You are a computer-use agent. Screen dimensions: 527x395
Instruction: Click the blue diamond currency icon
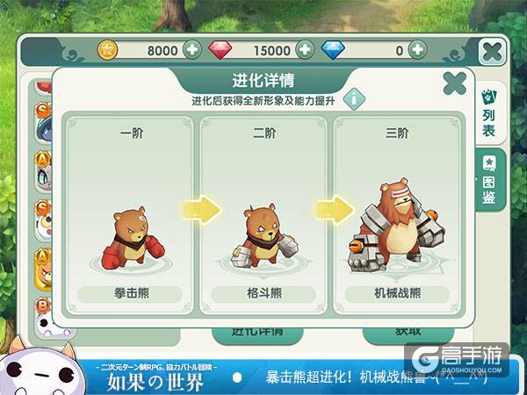point(333,50)
